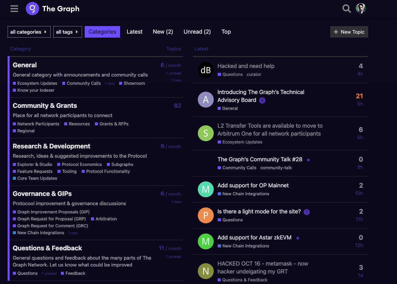
Task: Open Graph Request for Comment (GRC)
Action: pos(50,226)
